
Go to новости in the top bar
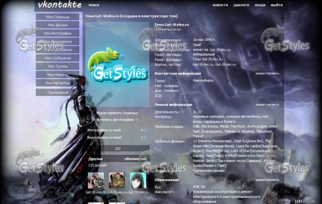pyautogui.click(x=220, y=5)
